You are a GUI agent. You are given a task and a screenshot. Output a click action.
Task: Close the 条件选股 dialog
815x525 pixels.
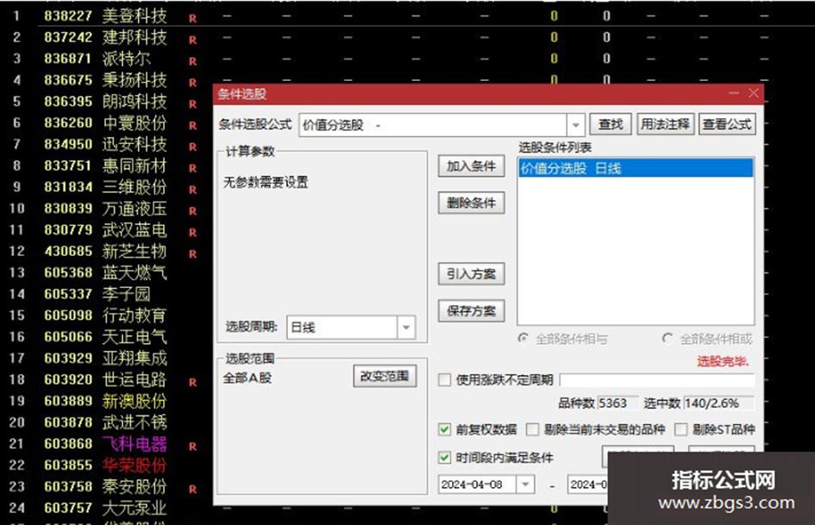tap(754, 93)
